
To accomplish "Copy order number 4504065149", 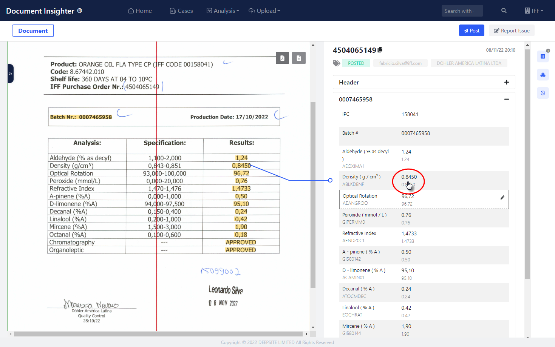I will (380, 50).
